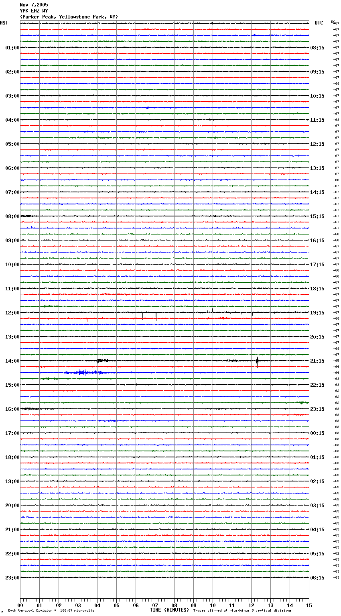The height and width of the screenshot is (616, 341).
Task: Click the MST axis header
Action: click(4, 23)
